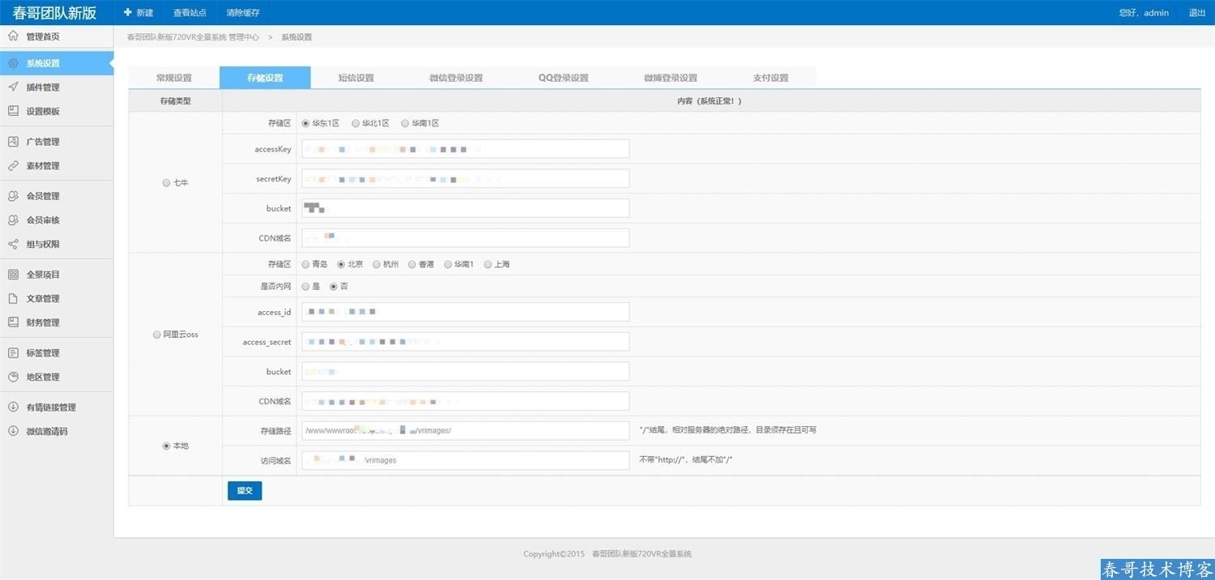
Task: Click the gear icon for 系统设置
Action: coord(13,63)
